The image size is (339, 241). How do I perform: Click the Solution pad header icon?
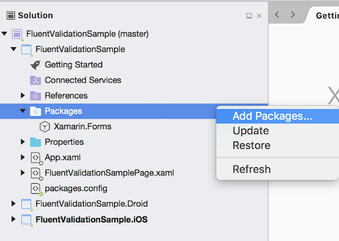click(x=11, y=15)
